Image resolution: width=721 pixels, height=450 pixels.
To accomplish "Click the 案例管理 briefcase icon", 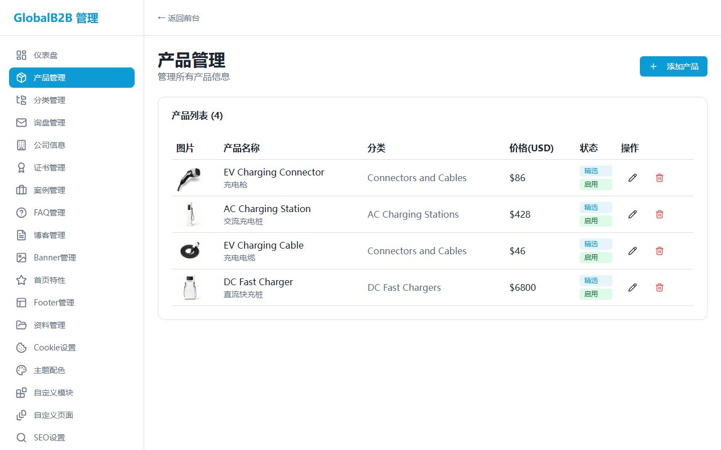I will click(21, 190).
